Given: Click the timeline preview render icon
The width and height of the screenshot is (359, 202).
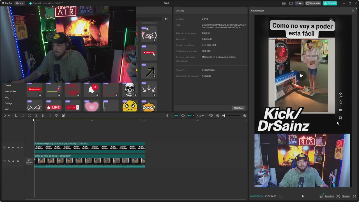Looking at the screenshot, I should pyautogui.click(x=211, y=116).
